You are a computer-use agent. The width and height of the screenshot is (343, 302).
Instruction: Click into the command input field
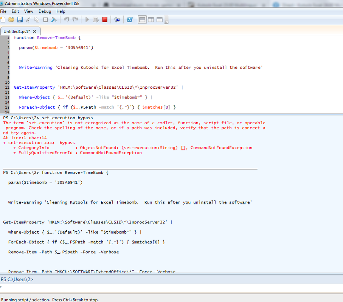tap(172, 287)
